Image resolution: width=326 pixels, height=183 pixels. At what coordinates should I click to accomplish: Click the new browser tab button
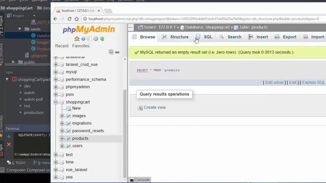coord(108,11)
